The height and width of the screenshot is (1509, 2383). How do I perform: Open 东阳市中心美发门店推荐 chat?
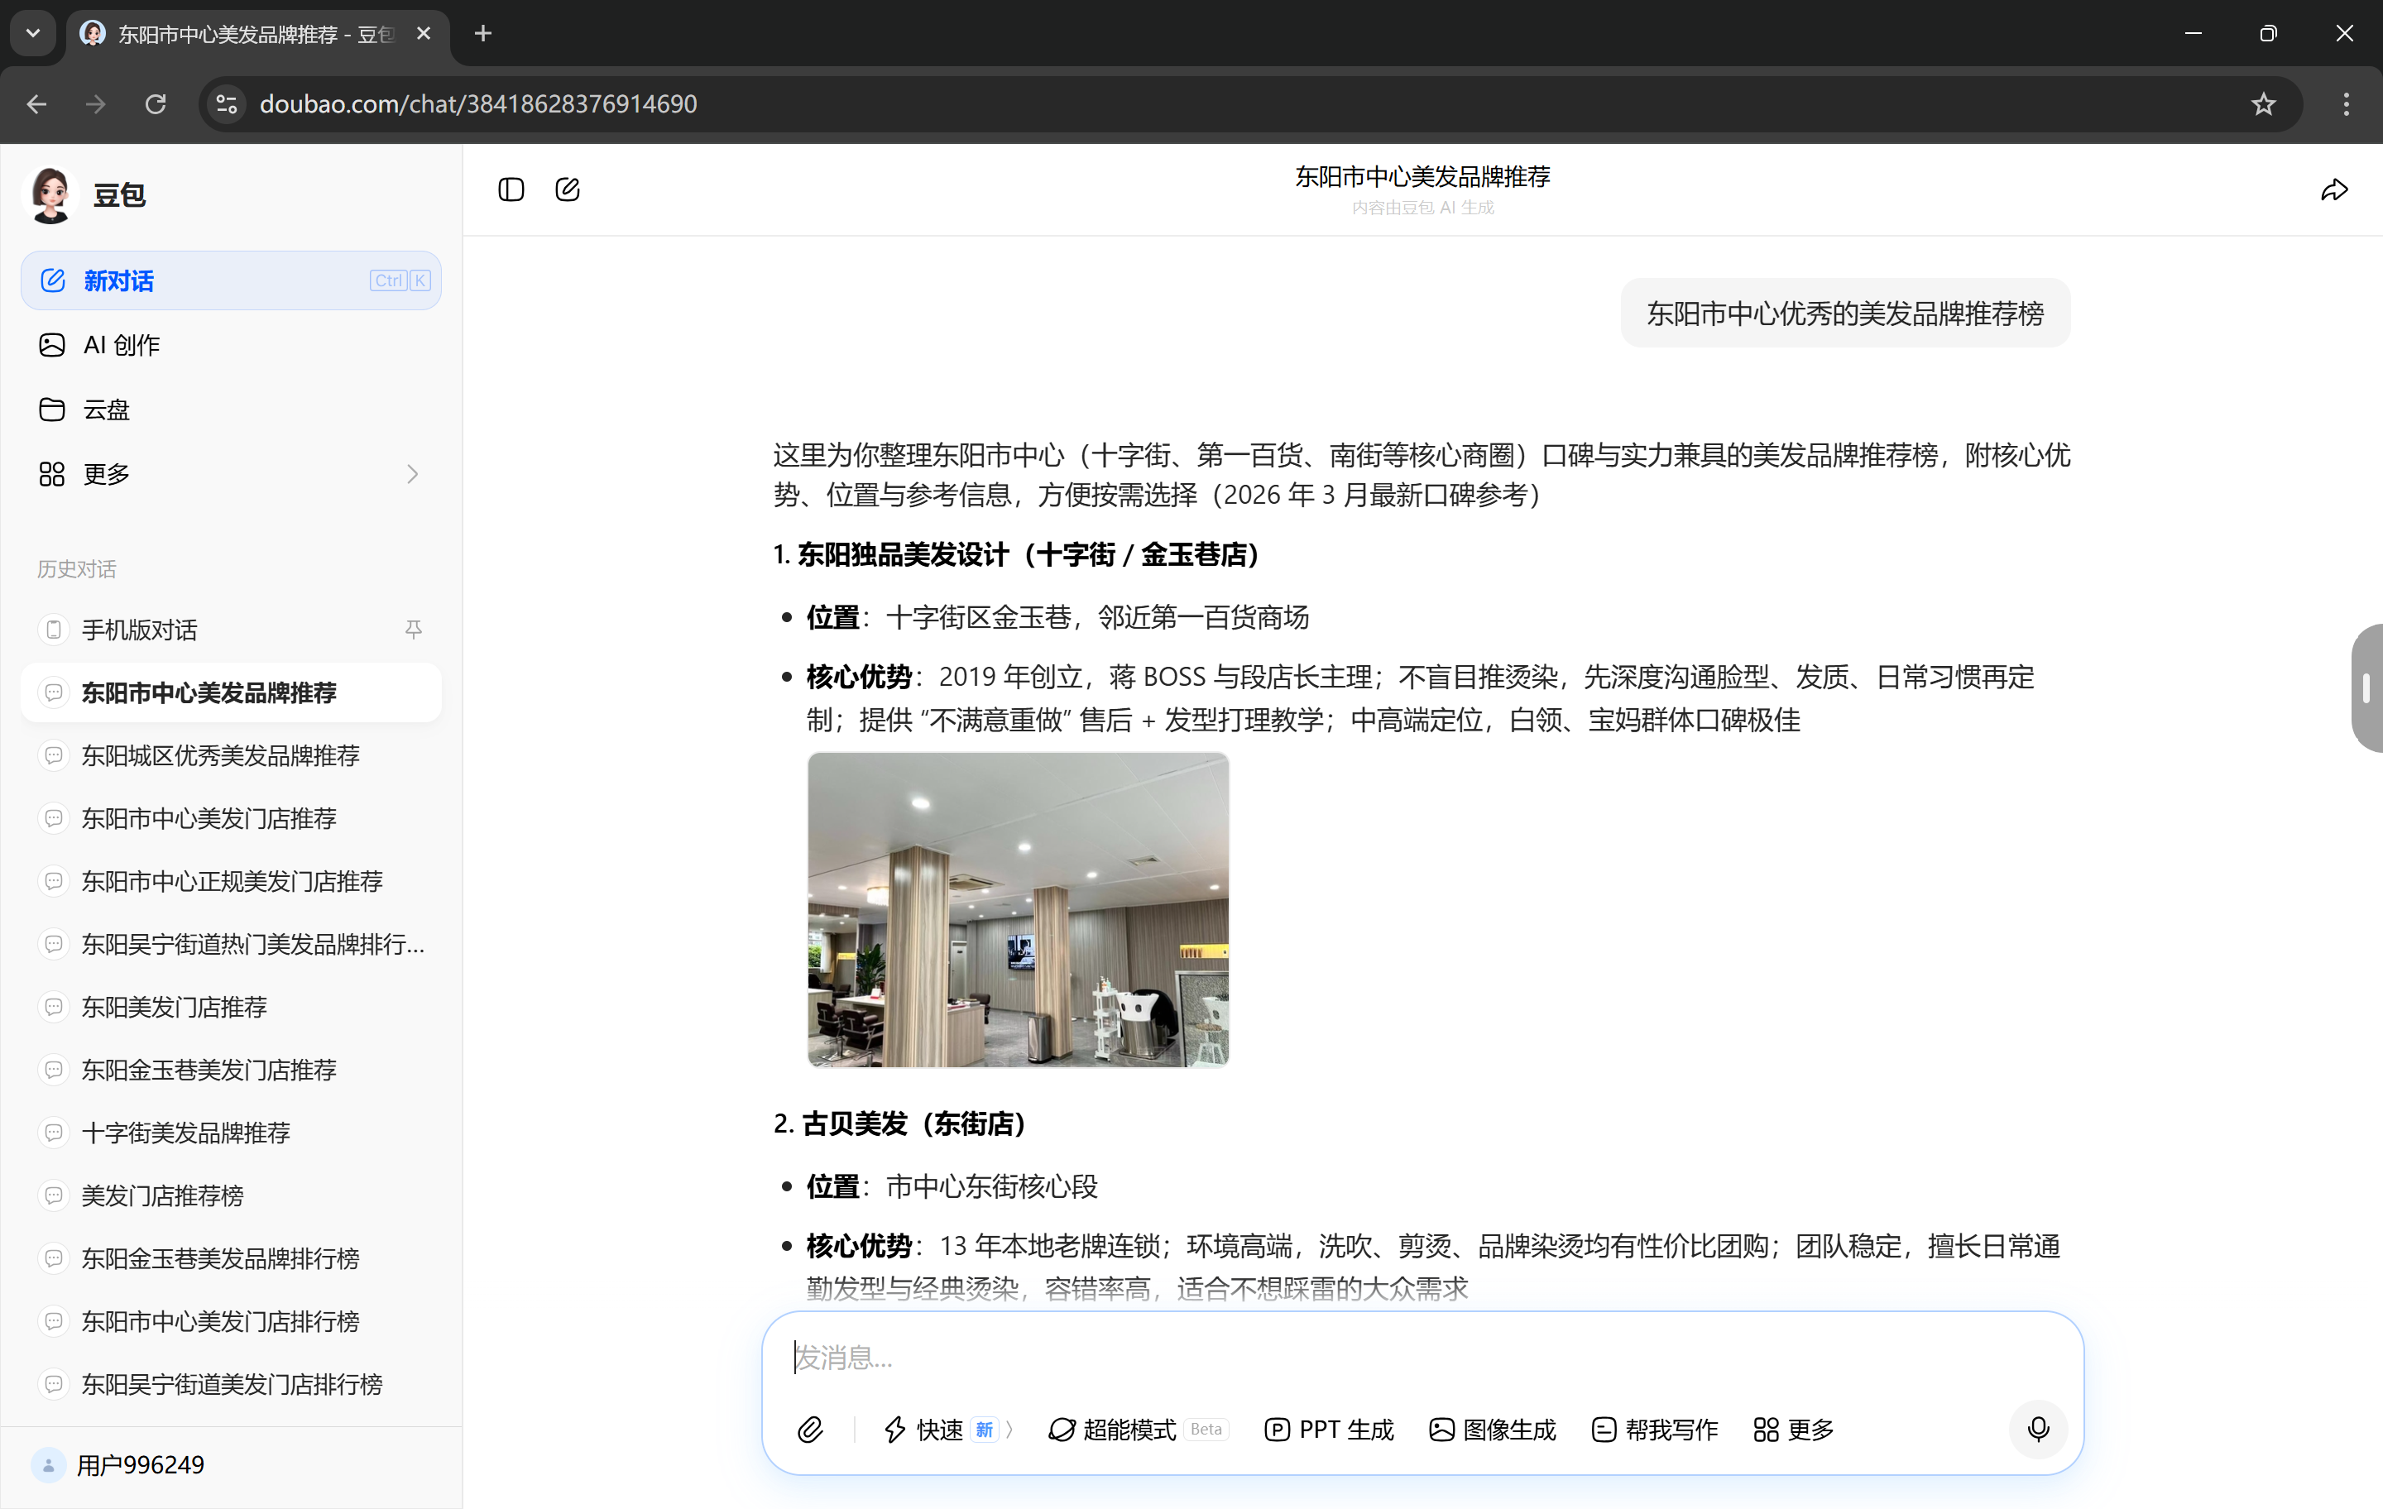(231, 818)
